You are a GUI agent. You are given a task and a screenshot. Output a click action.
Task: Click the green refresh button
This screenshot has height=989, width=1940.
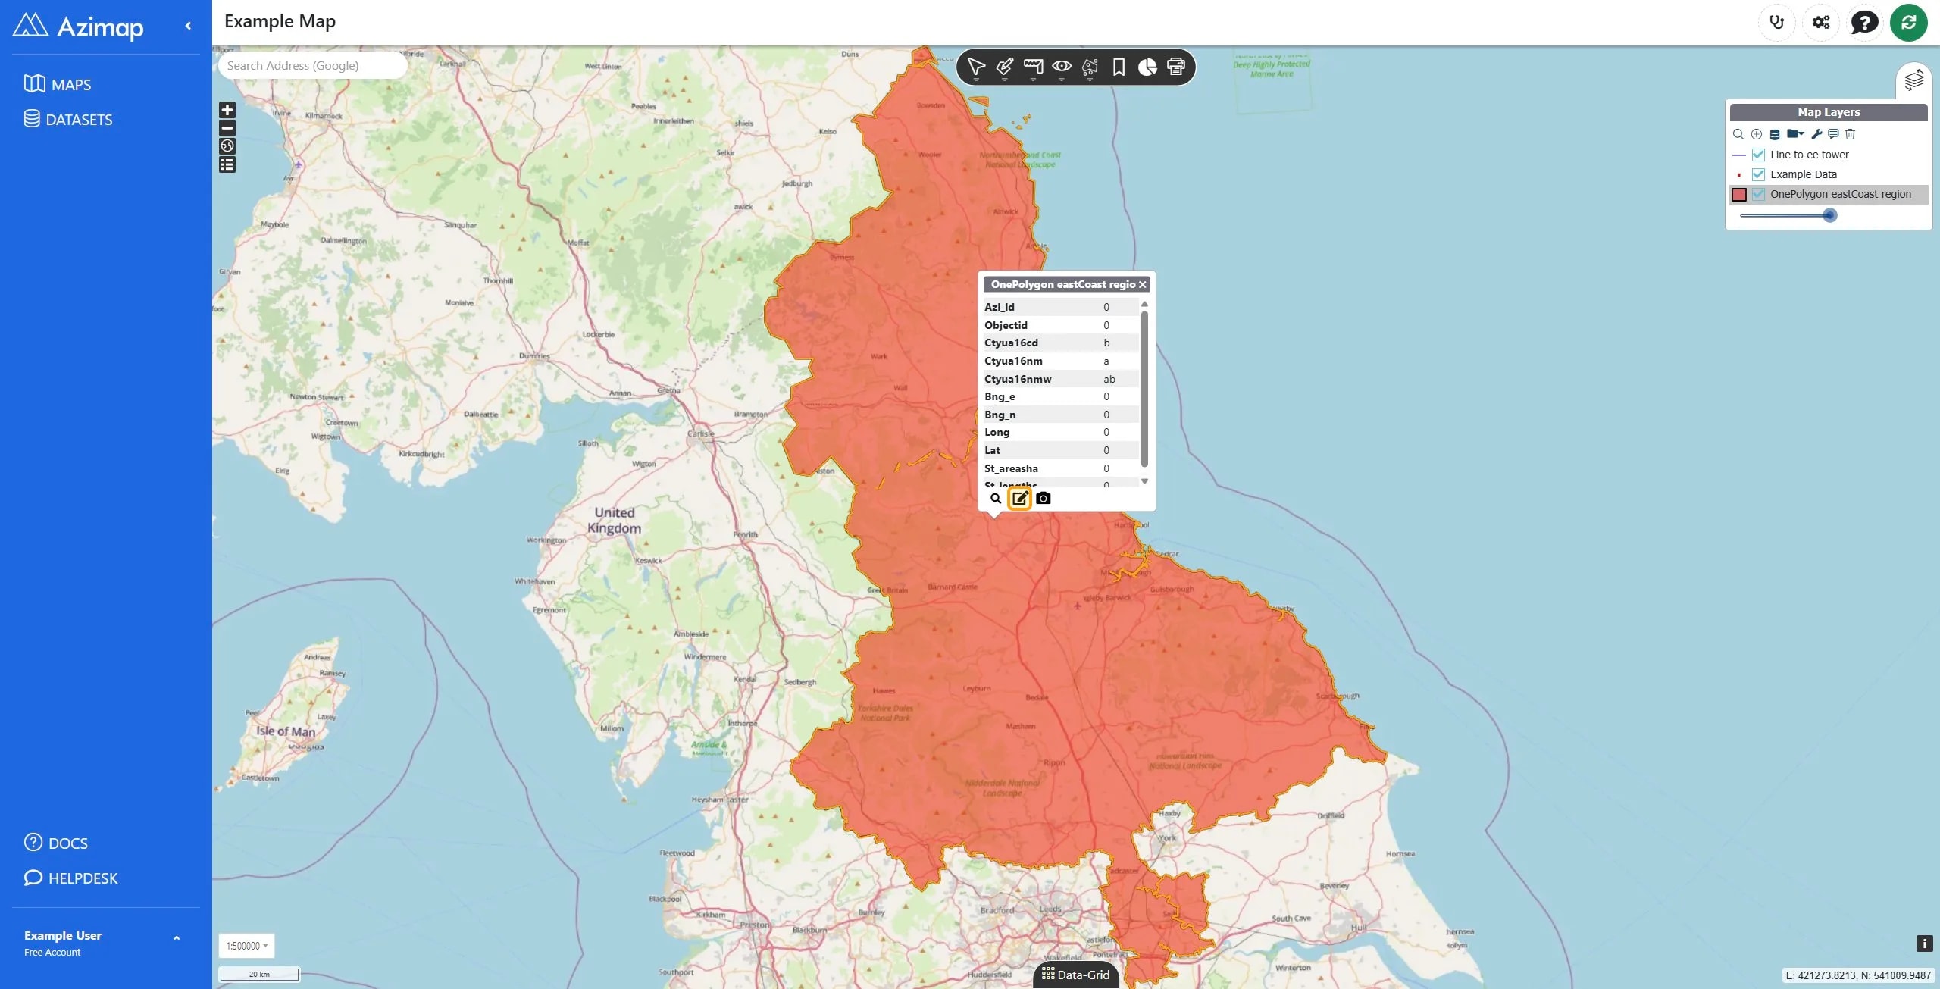pos(1908,22)
